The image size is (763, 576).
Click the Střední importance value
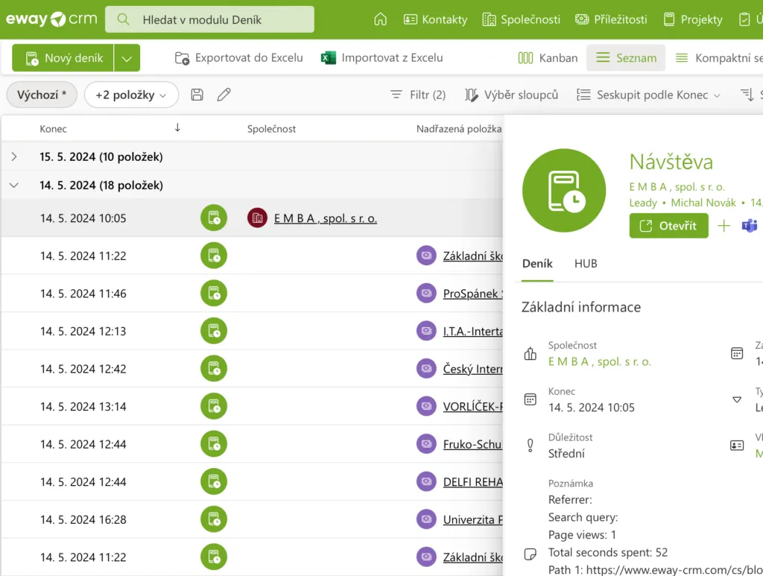566,453
